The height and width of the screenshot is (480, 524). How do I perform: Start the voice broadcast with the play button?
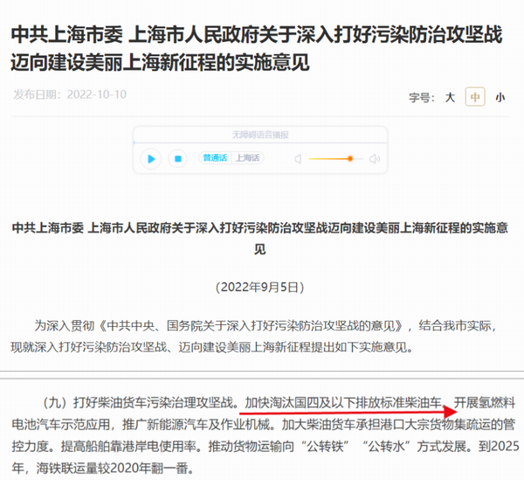point(151,159)
